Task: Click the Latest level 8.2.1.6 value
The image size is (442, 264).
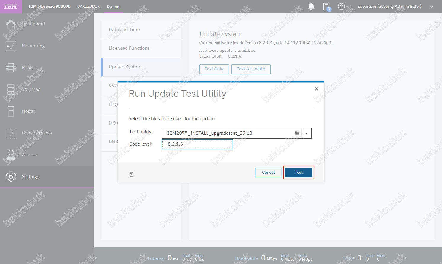Action: (x=234, y=56)
